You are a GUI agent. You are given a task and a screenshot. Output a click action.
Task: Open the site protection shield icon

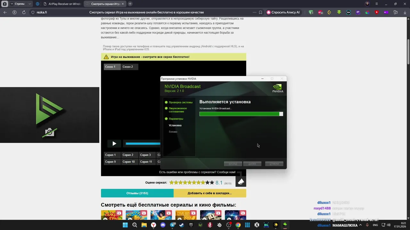point(33,12)
